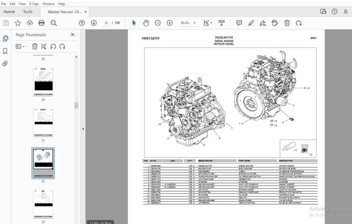Select the page 31 thumbnail
352x224 pixels.
pyautogui.click(x=43, y=123)
